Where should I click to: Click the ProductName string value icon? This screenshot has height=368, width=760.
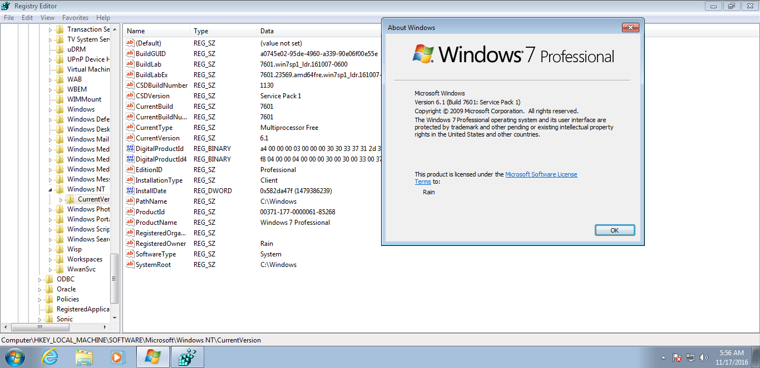(130, 223)
